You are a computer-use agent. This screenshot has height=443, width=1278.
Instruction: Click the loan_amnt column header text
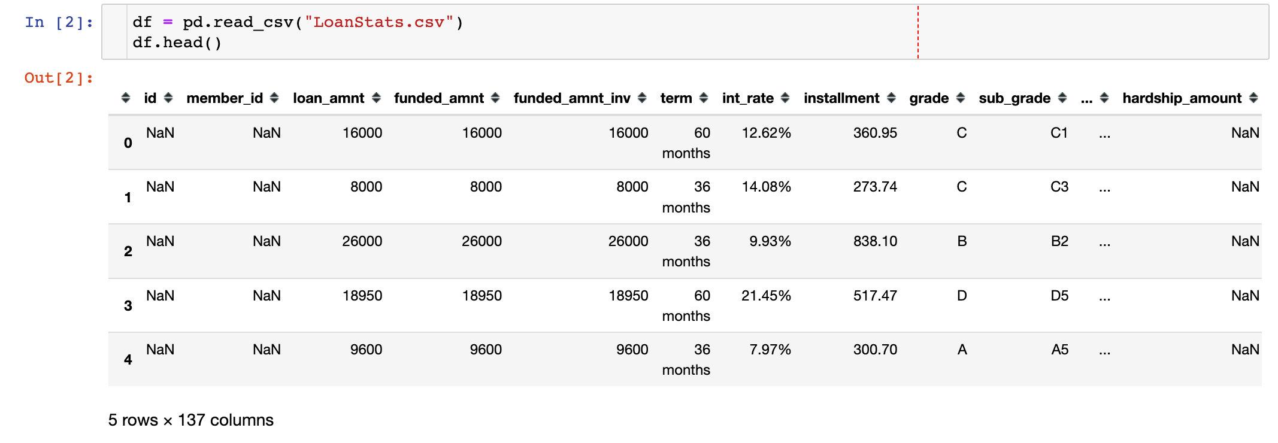[328, 98]
